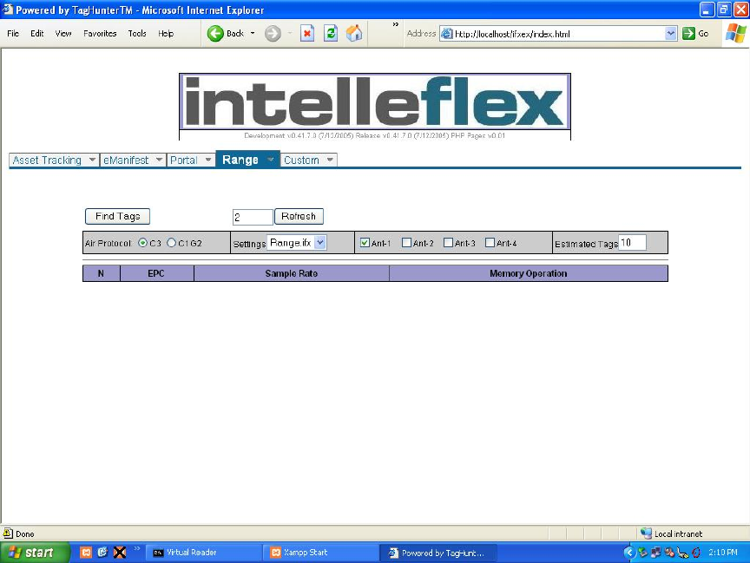750x563 pixels.
Task: Select the C1G2 air protocol radio button
Action: point(171,243)
